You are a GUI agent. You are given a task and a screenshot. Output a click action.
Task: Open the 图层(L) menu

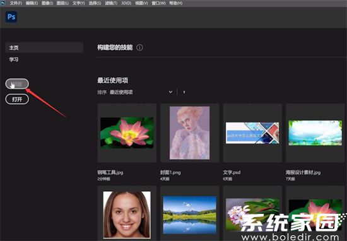(x=62, y=3)
